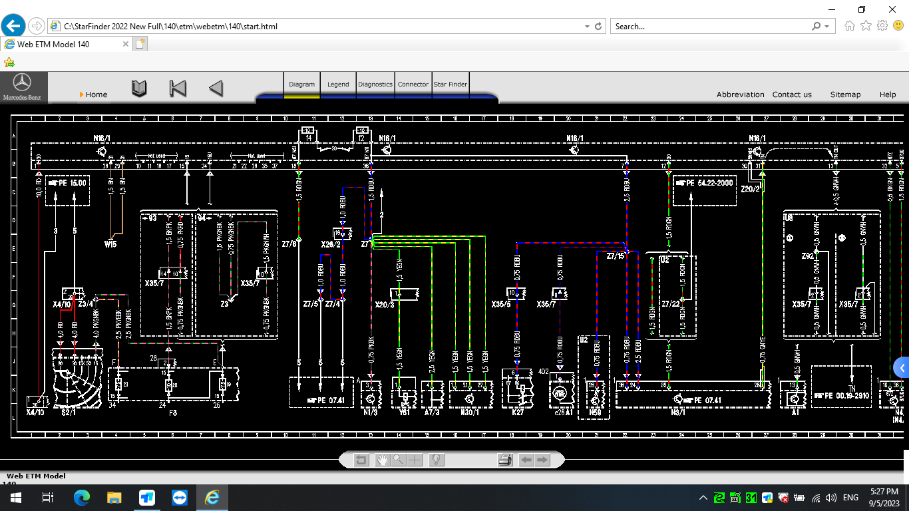Screen dimensions: 909x511
Task: Open the Abbreviation link
Action: (740, 94)
